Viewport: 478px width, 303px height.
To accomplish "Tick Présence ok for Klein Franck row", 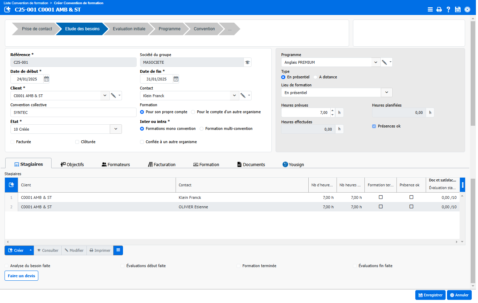I will click(411, 197).
